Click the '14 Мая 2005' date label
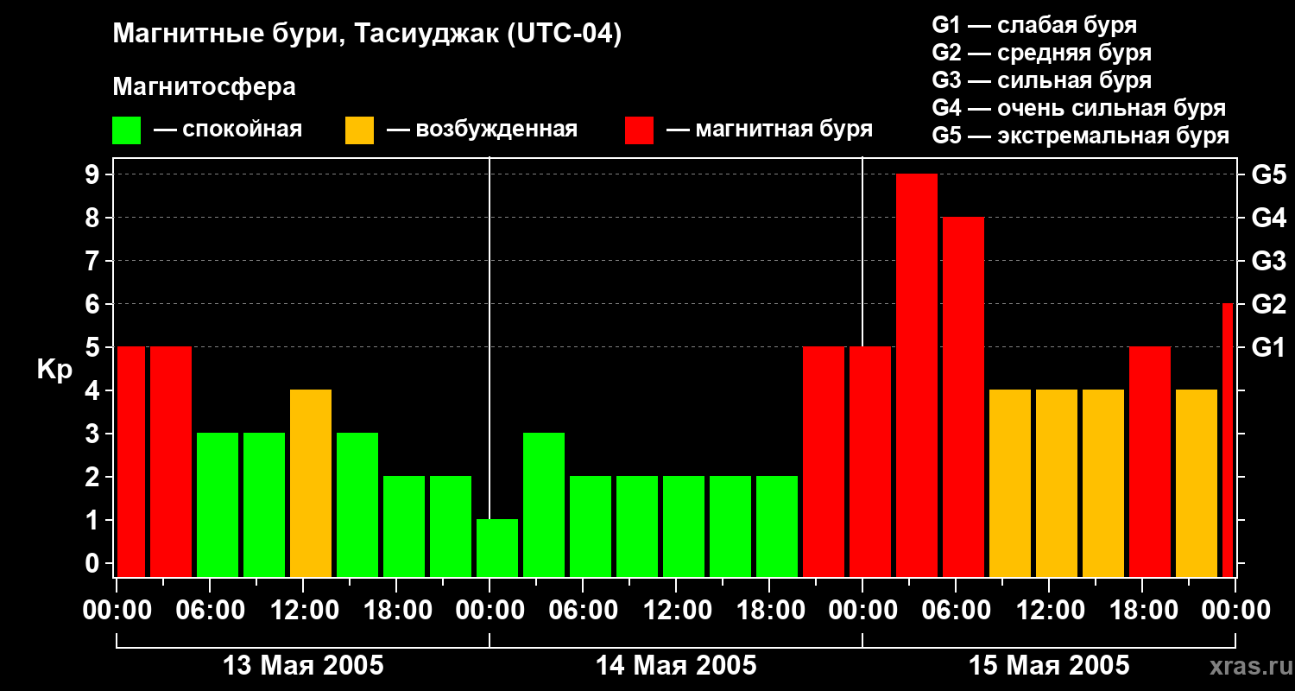 (676, 666)
